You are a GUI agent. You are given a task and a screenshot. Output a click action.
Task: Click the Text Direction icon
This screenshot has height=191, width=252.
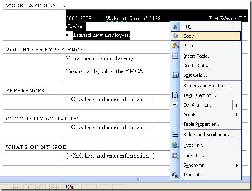[175, 95]
